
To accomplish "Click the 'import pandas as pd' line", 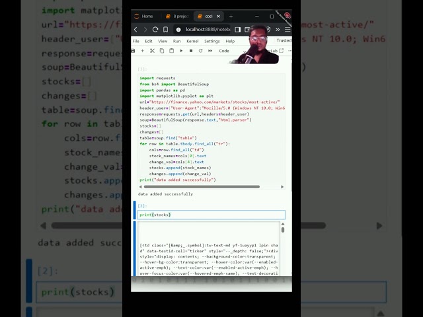I will (162, 90).
